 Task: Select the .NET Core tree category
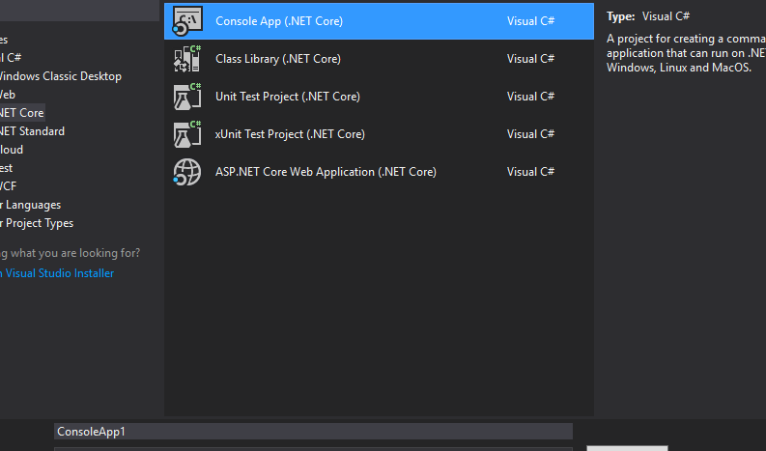(22, 113)
